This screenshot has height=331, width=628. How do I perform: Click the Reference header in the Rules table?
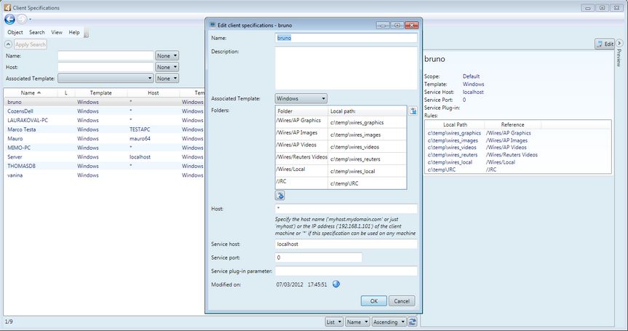512,124
